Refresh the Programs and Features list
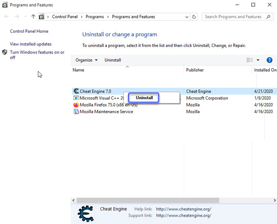Viewport: 277px width, 224px height. pyautogui.click(x=194, y=17)
